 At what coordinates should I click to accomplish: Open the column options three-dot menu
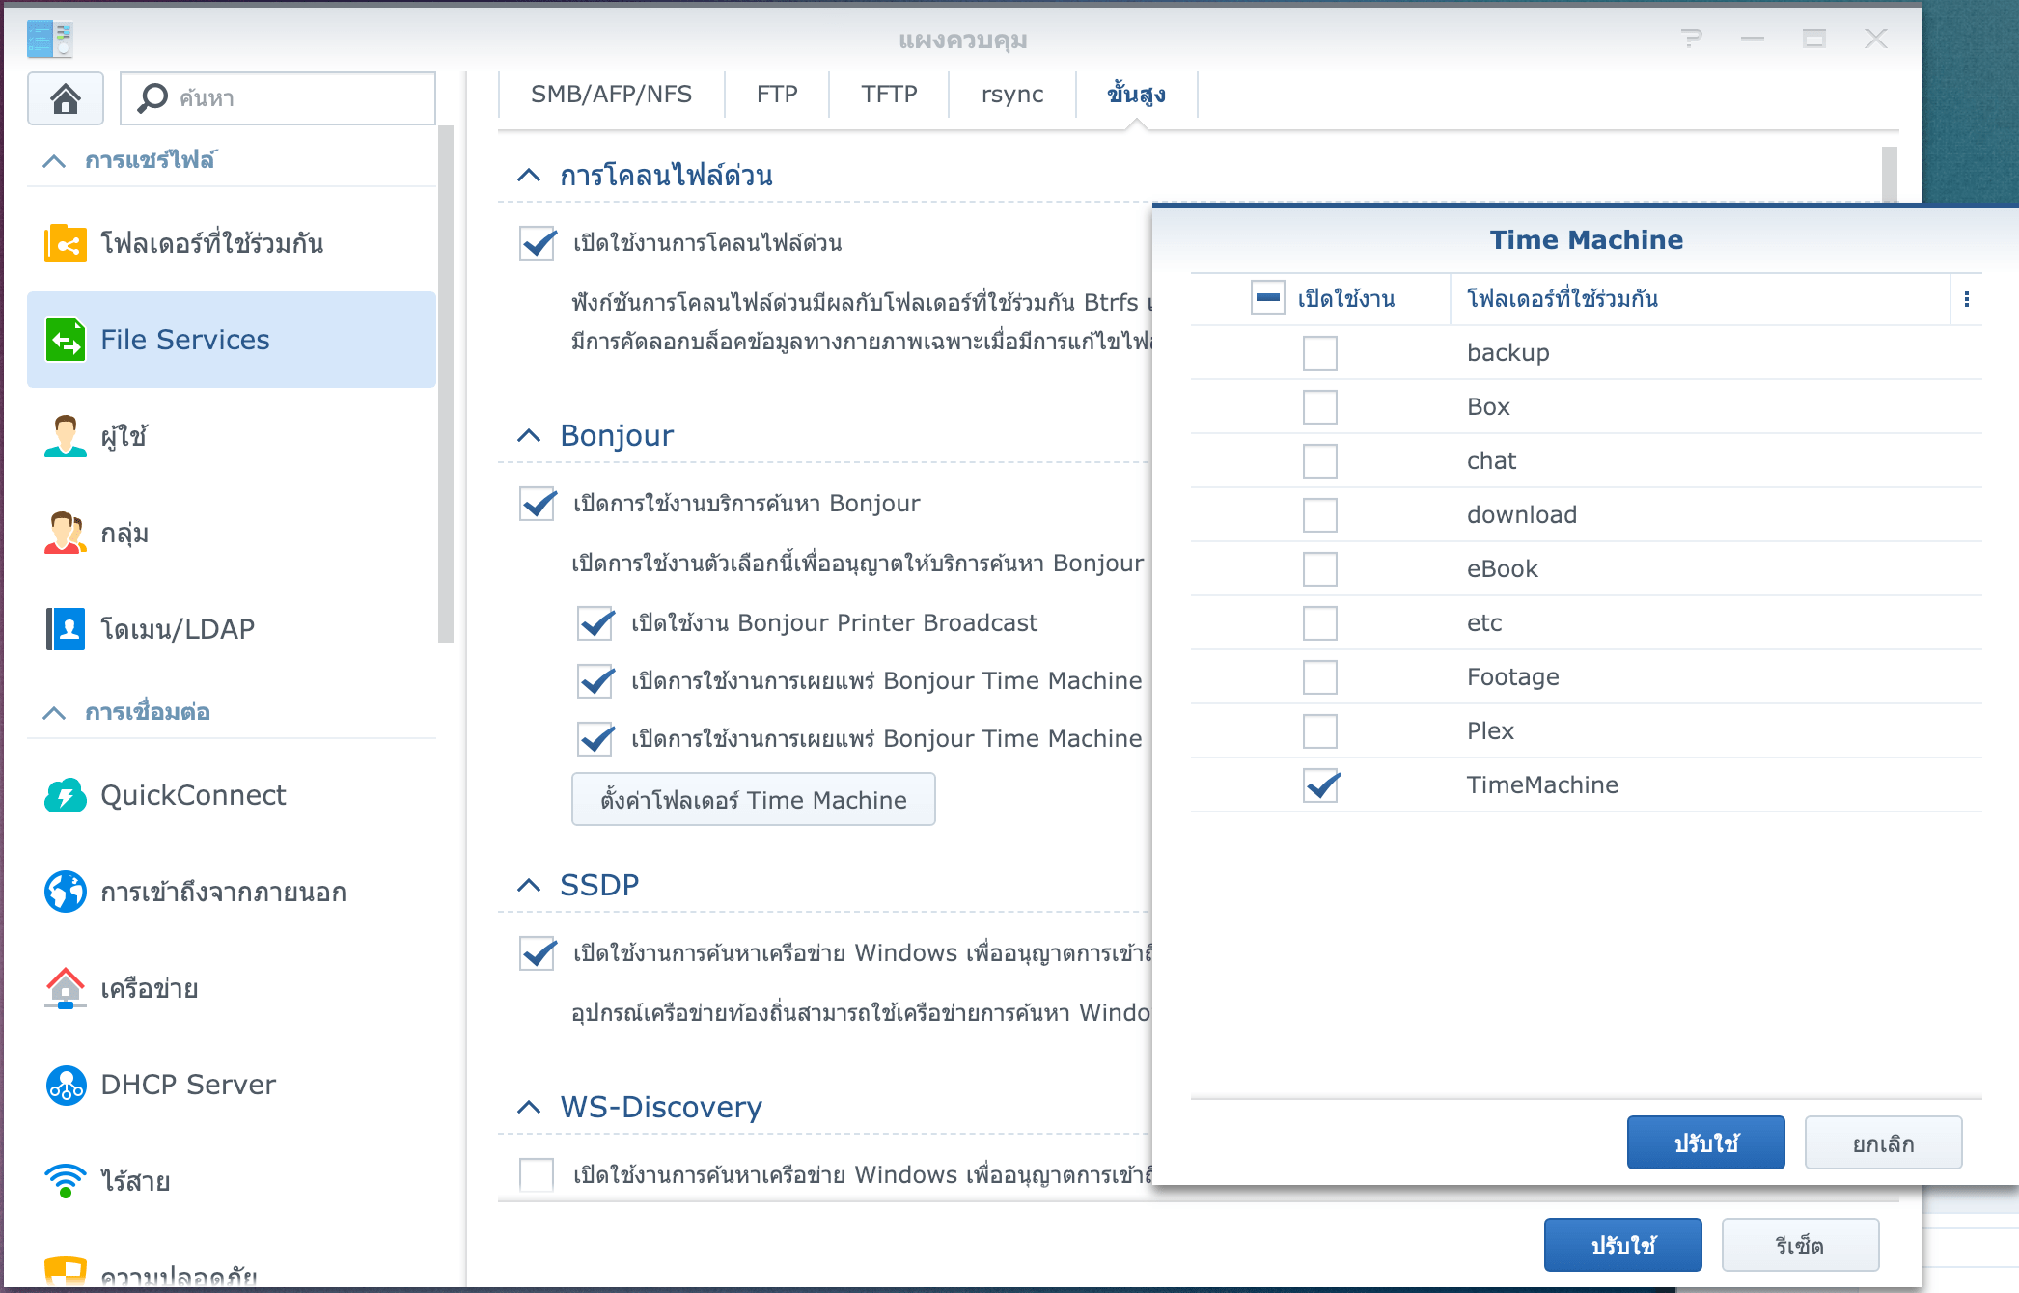tap(1966, 299)
